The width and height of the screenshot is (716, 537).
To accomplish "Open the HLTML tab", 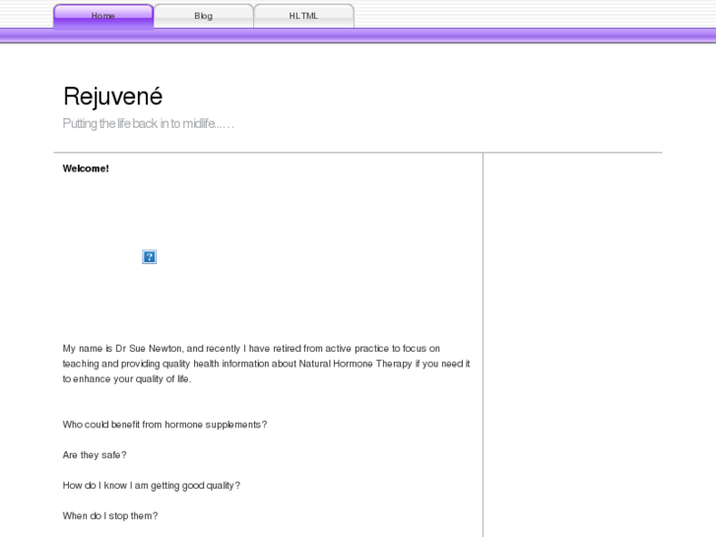I will [303, 16].
